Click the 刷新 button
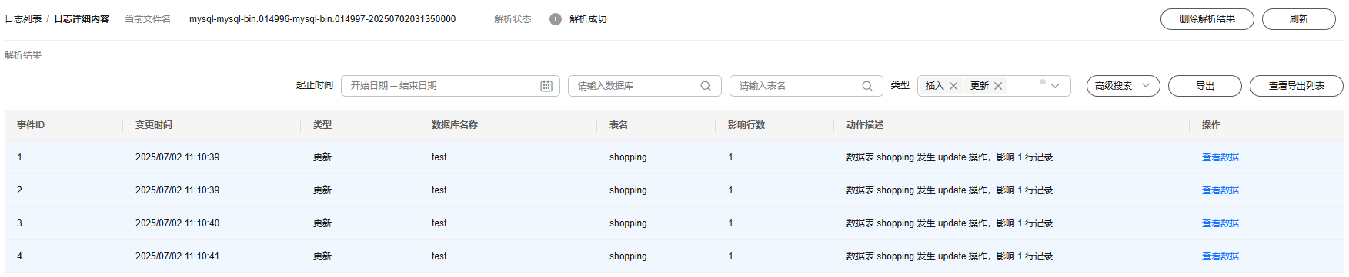Image resolution: width=1349 pixels, height=277 pixels. tap(1298, 19)
